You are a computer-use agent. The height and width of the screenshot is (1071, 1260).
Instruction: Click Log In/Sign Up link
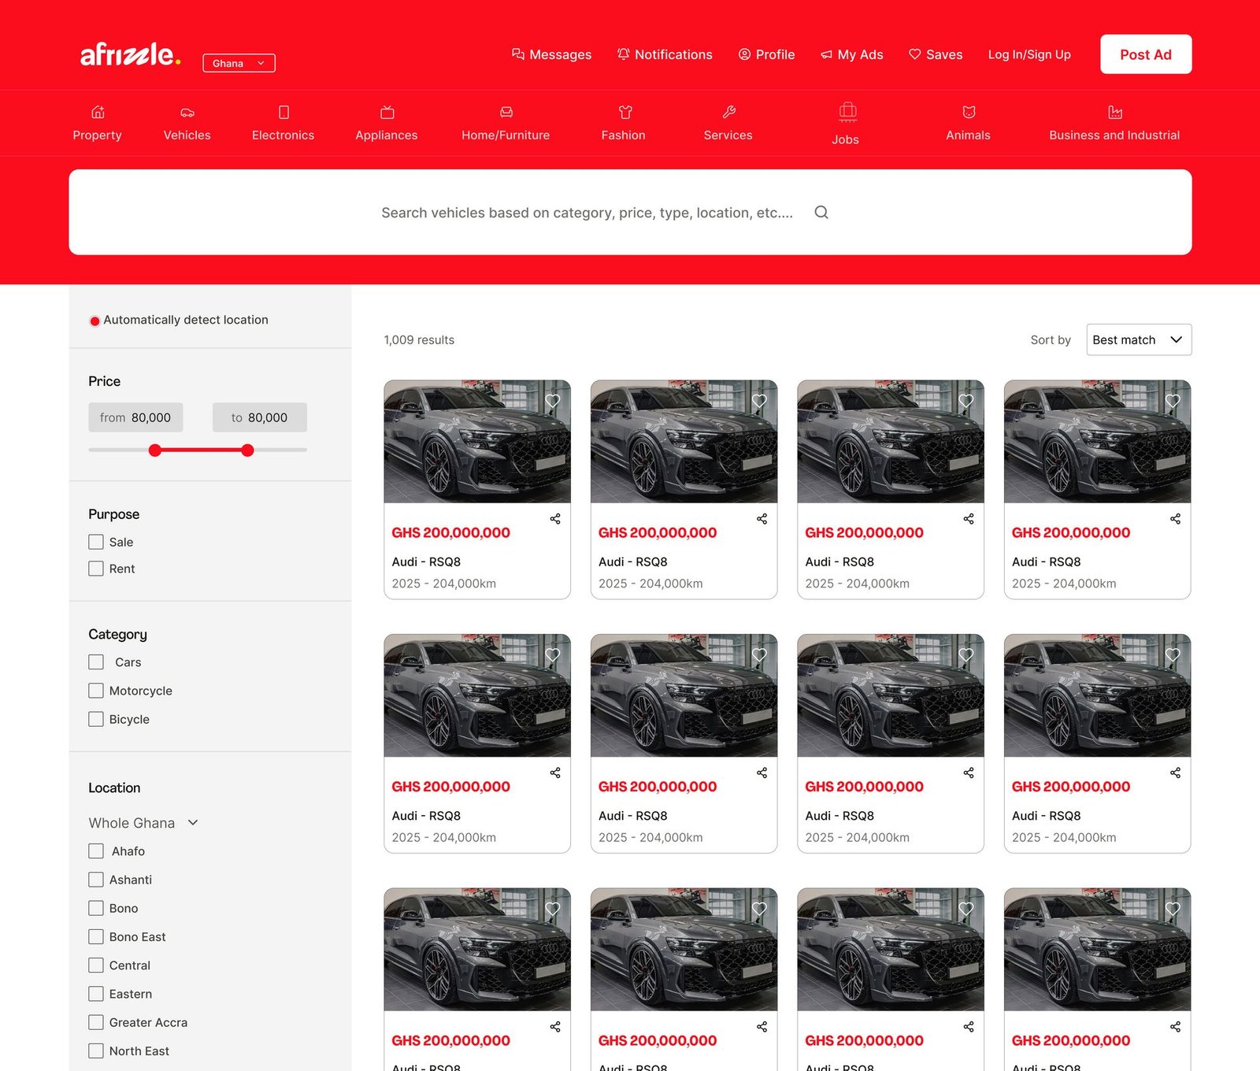pos(1029,54)
